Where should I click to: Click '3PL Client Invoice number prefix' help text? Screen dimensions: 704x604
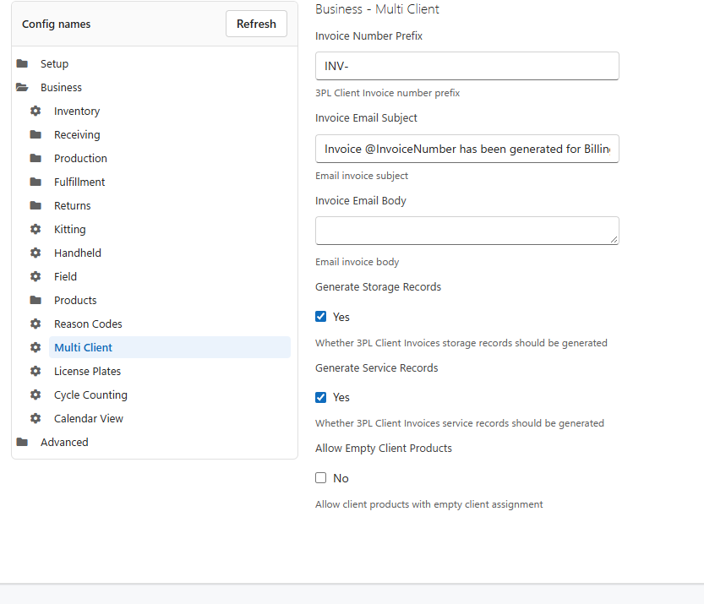(387, 93)
